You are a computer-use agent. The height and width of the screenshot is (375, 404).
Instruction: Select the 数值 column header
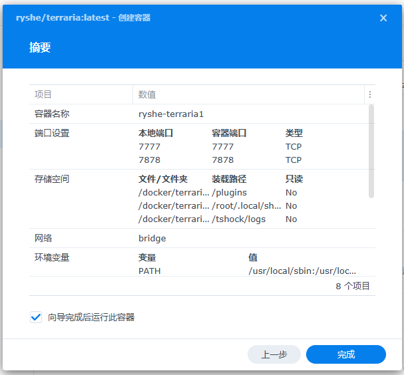pyautogui.click(x=248, y=94)
